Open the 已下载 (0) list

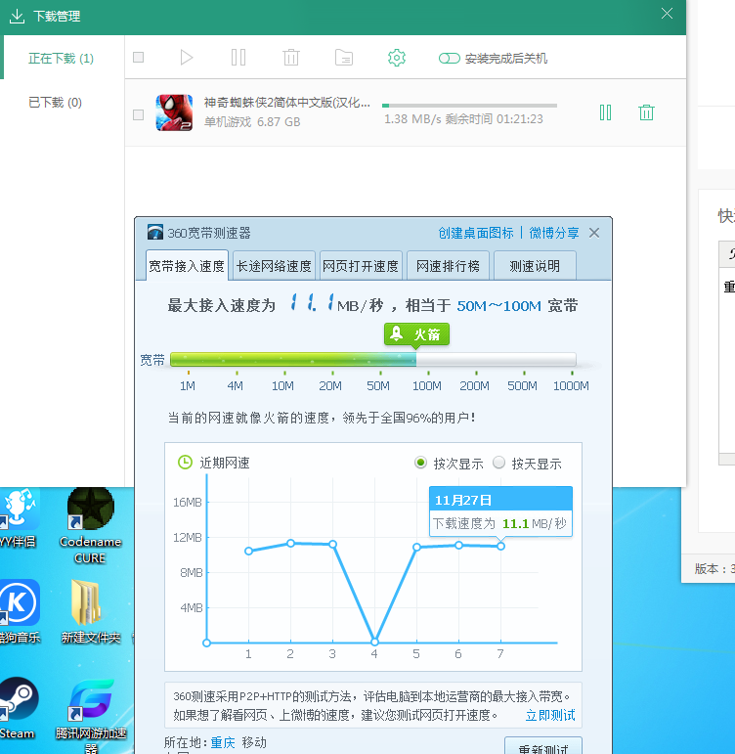(55, 103)
